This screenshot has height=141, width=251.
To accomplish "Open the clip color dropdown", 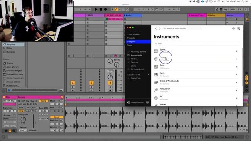I will click(x=9, y=104).
